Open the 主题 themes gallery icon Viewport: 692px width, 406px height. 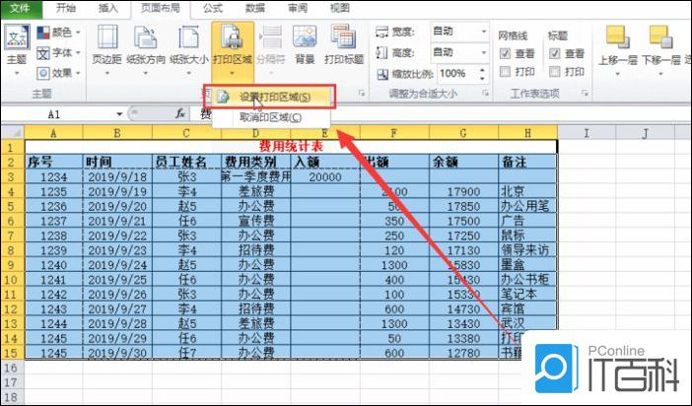pos(17,38)
